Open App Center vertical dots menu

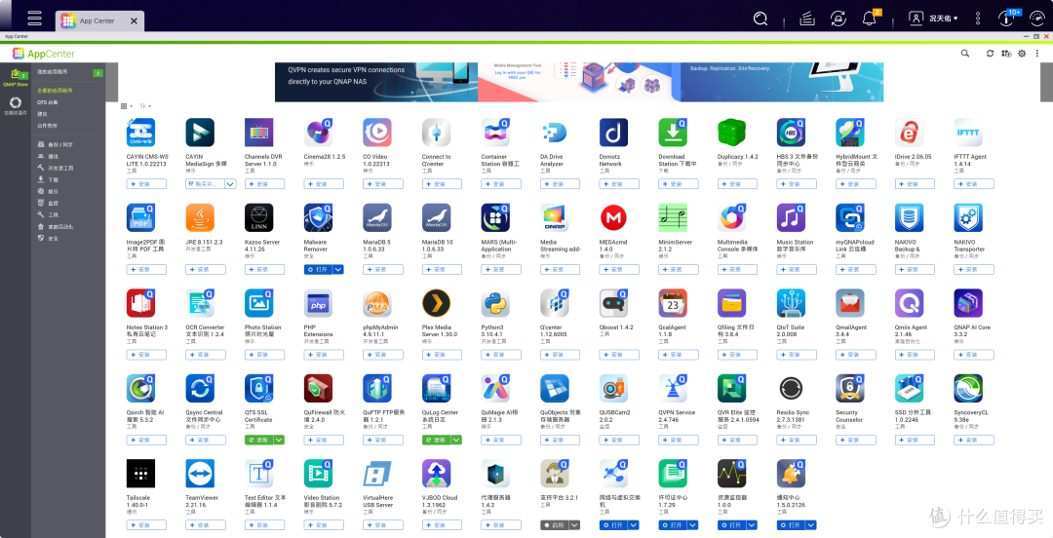1035,53
